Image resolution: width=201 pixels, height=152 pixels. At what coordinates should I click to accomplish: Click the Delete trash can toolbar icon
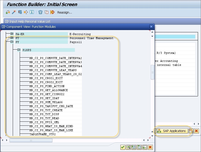pyautogui.click(x=40, y=12)
